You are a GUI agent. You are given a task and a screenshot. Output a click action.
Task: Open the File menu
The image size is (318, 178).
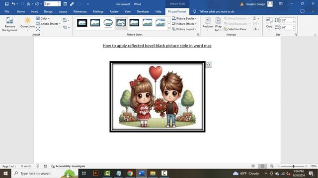coord(6,11)
